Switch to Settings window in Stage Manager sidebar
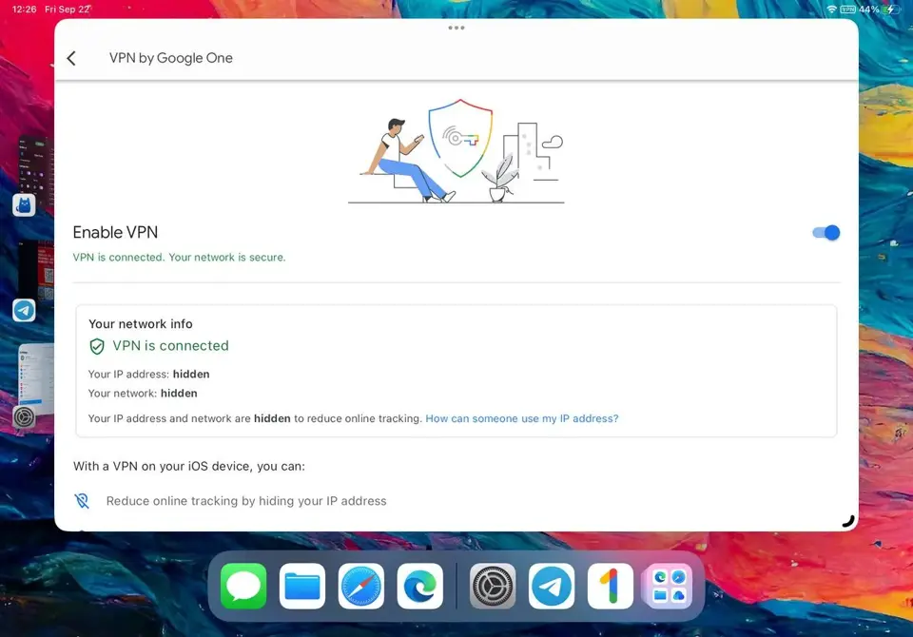913x637 pixels. pos(24,417)
